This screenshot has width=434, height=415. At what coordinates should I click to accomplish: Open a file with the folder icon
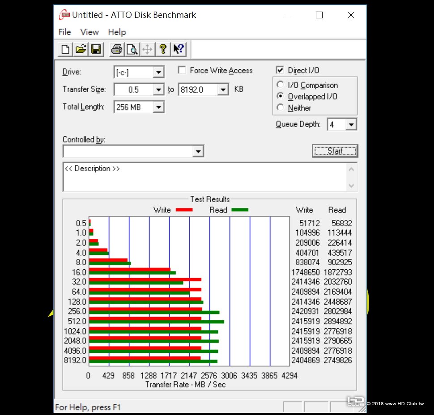pos(81,50)
